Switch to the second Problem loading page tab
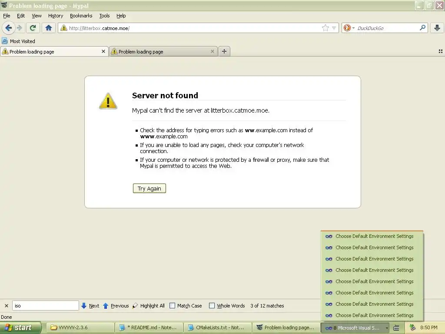 163,52
